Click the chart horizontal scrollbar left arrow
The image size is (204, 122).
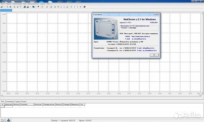(x=2, y=95)
